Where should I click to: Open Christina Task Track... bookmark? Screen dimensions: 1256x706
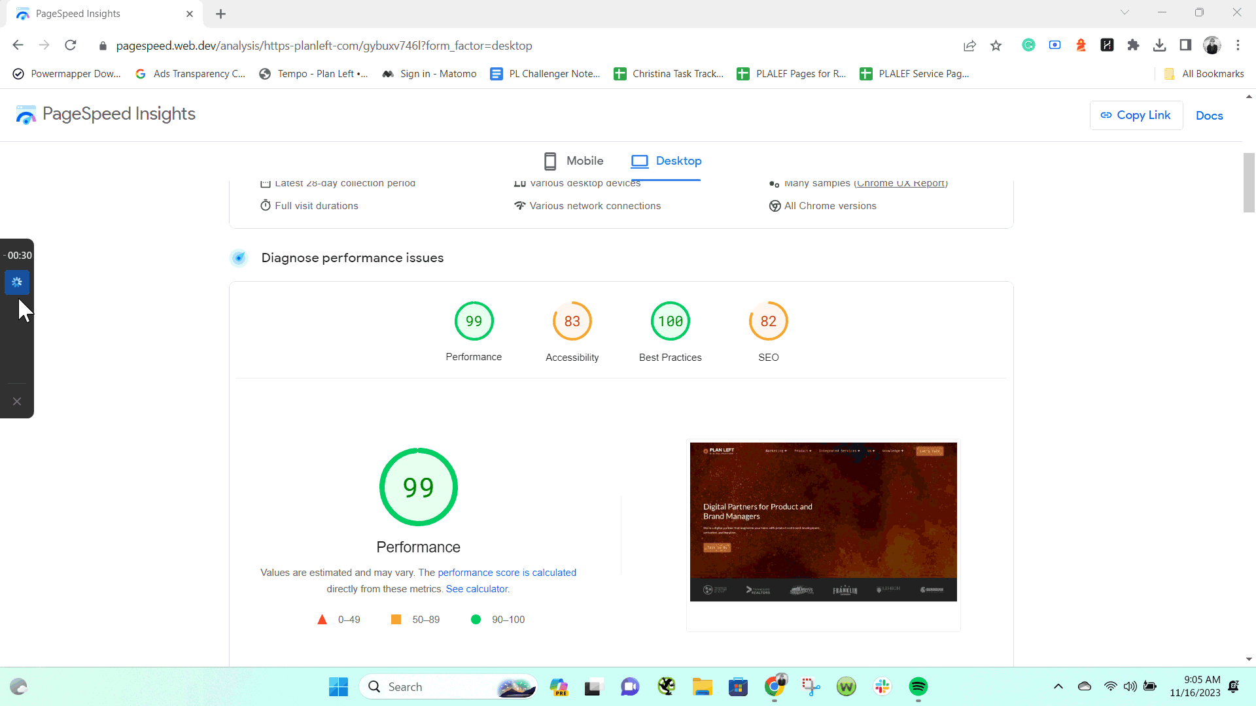(x=669, y=74)
